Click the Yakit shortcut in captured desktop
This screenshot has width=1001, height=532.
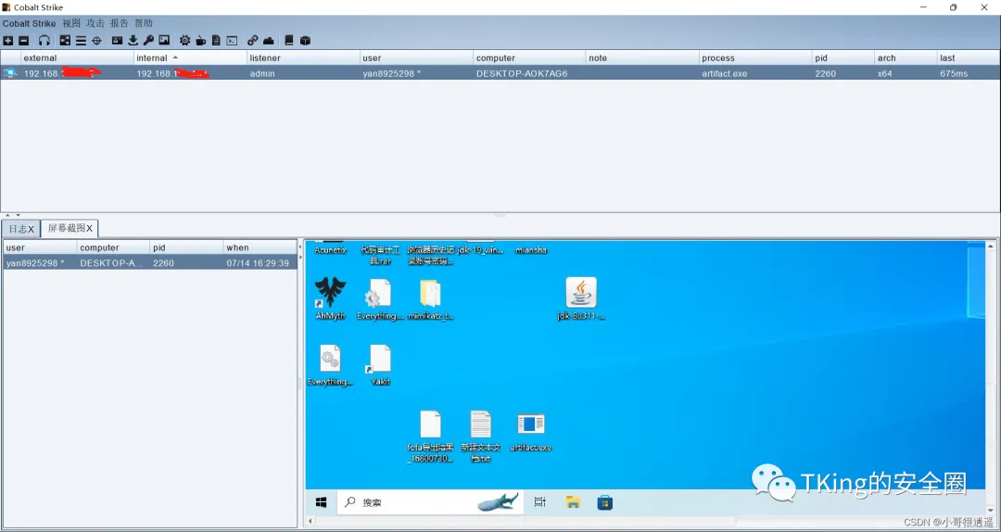pos(380,364)
